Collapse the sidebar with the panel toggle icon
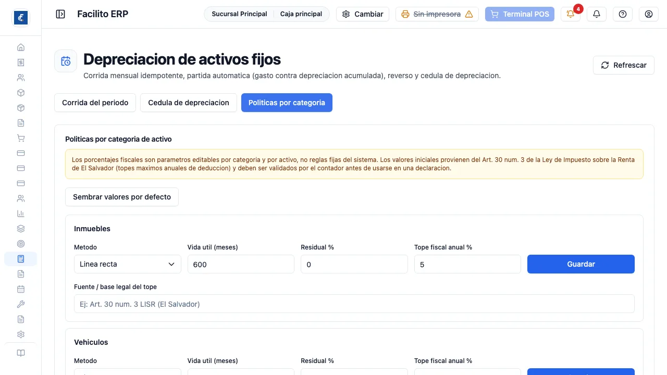This screenshot has width=667, height=375. (x=60, y=14)
